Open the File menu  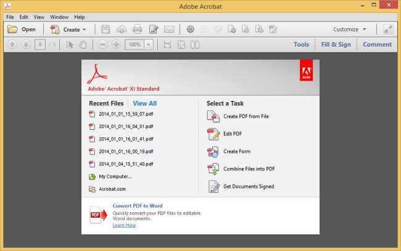click(x=10, y=17)
